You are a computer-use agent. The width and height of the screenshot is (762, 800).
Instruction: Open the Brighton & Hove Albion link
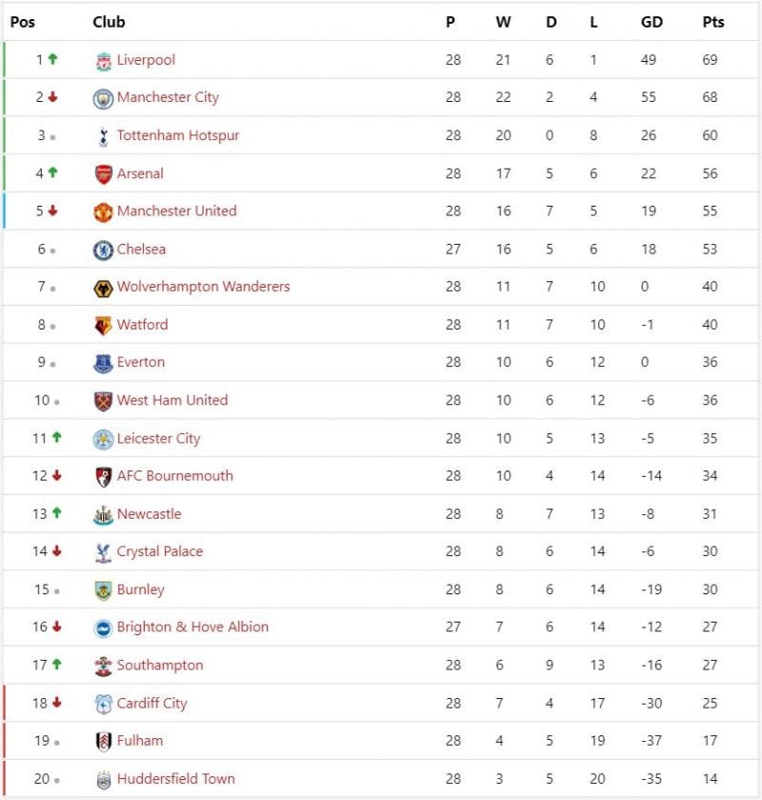(x=192, y=627)
